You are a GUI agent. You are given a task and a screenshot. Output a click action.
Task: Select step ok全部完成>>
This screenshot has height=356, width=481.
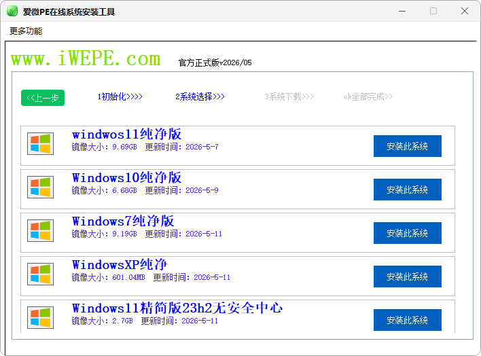(x=368, y=96)
